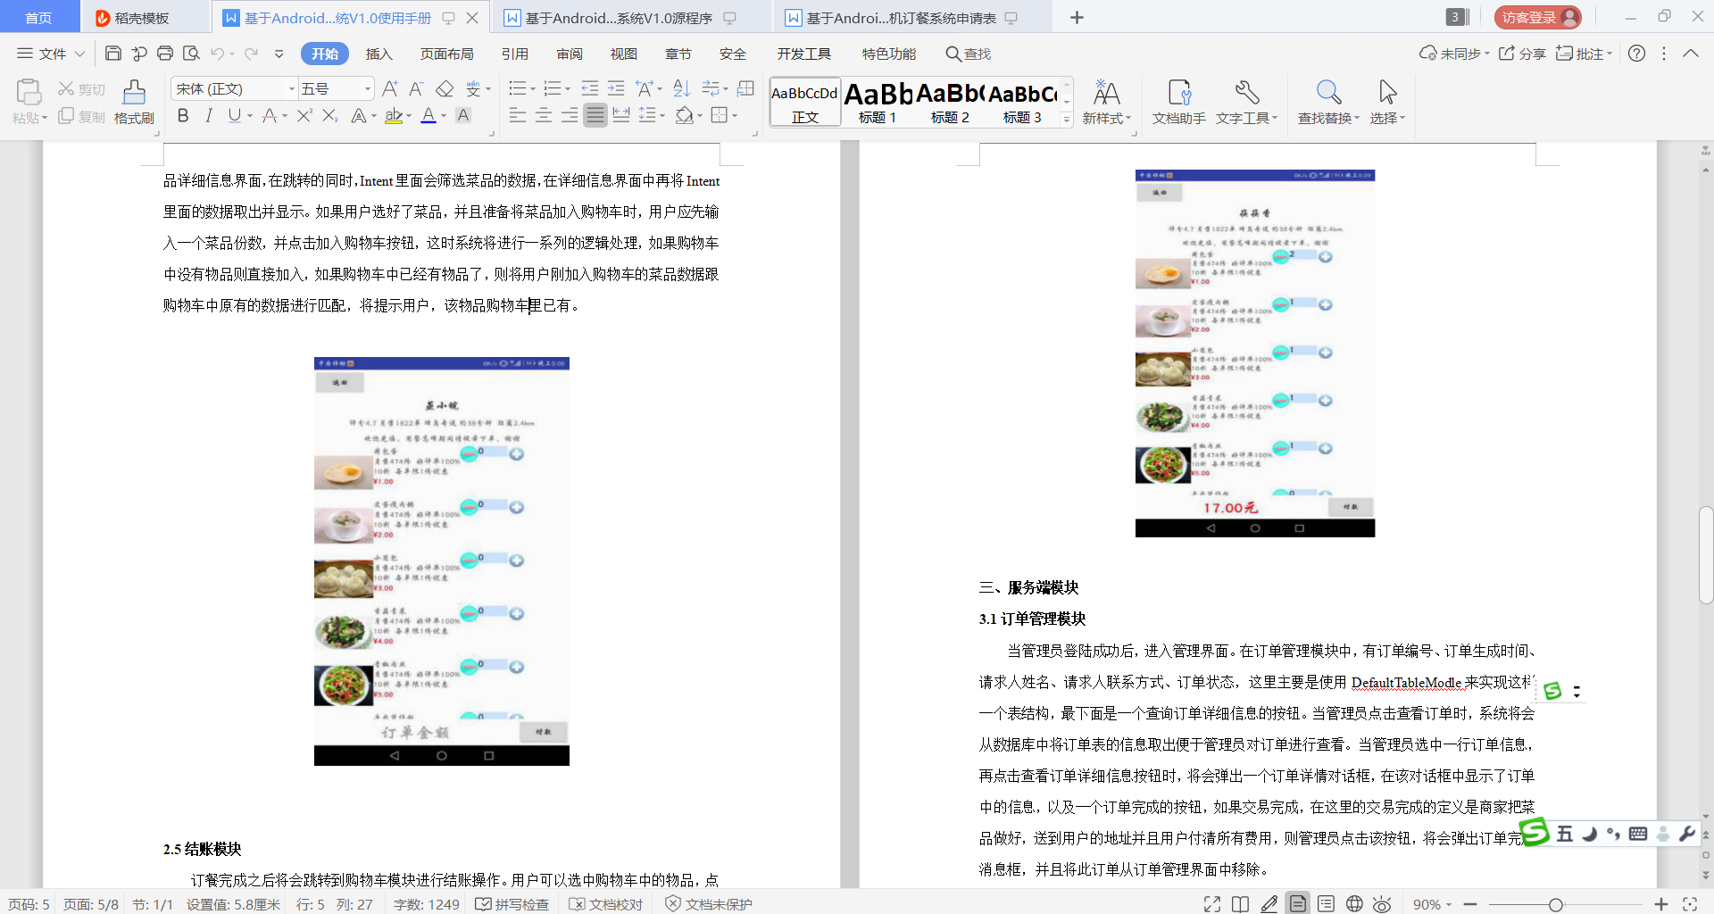Screen dimensions: 1714x914
Task: Click the Text Tools (文字工具) icon
Action: (x=1246, y=92)
